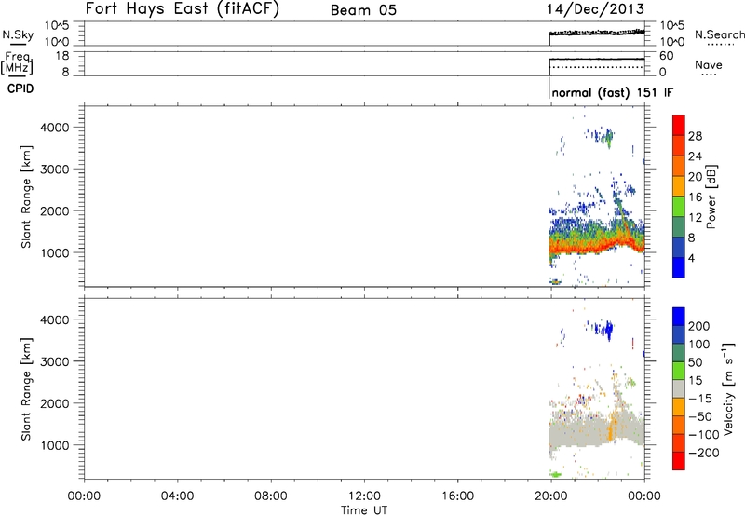Click the Velocity [m s-1] color bar title
The width and height of the screenshot is (745, 516).
[727, 388]
